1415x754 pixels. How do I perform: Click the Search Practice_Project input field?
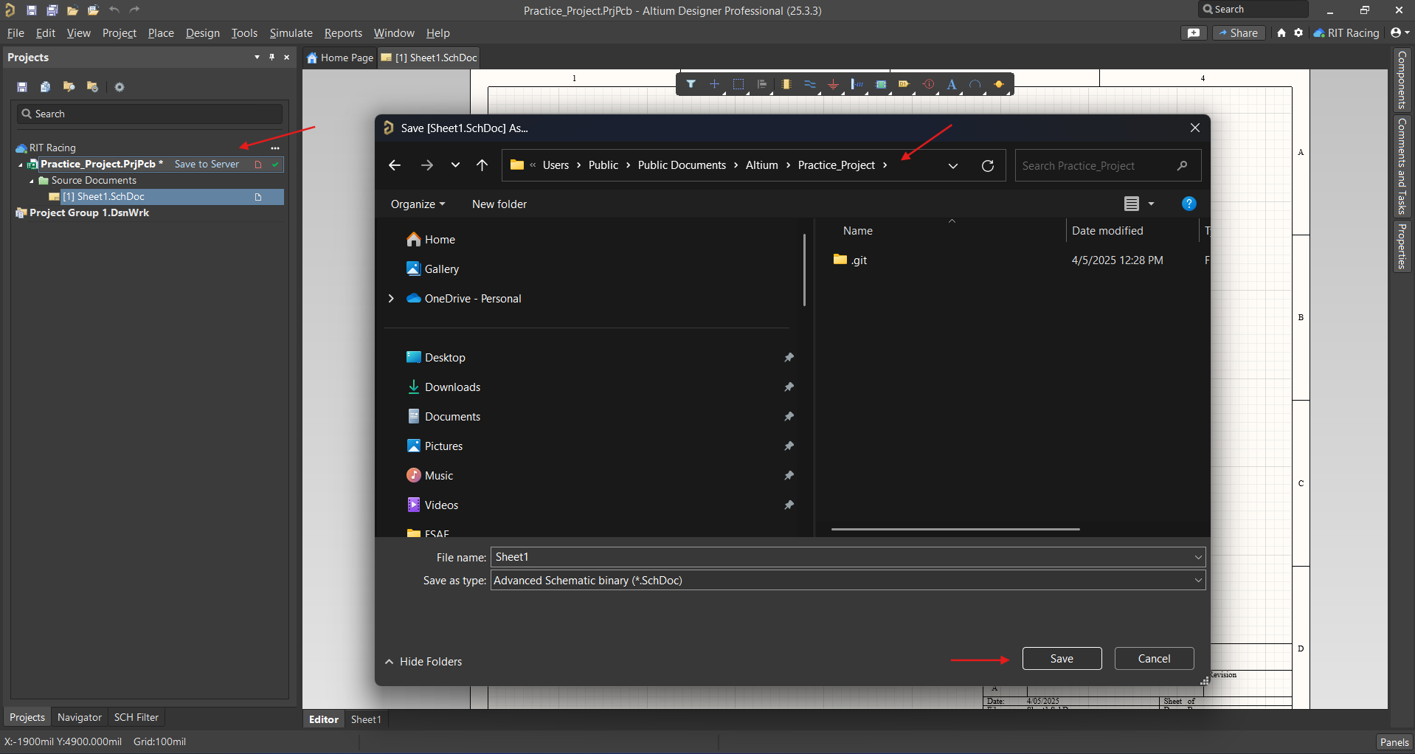[x=1107, y=166]
